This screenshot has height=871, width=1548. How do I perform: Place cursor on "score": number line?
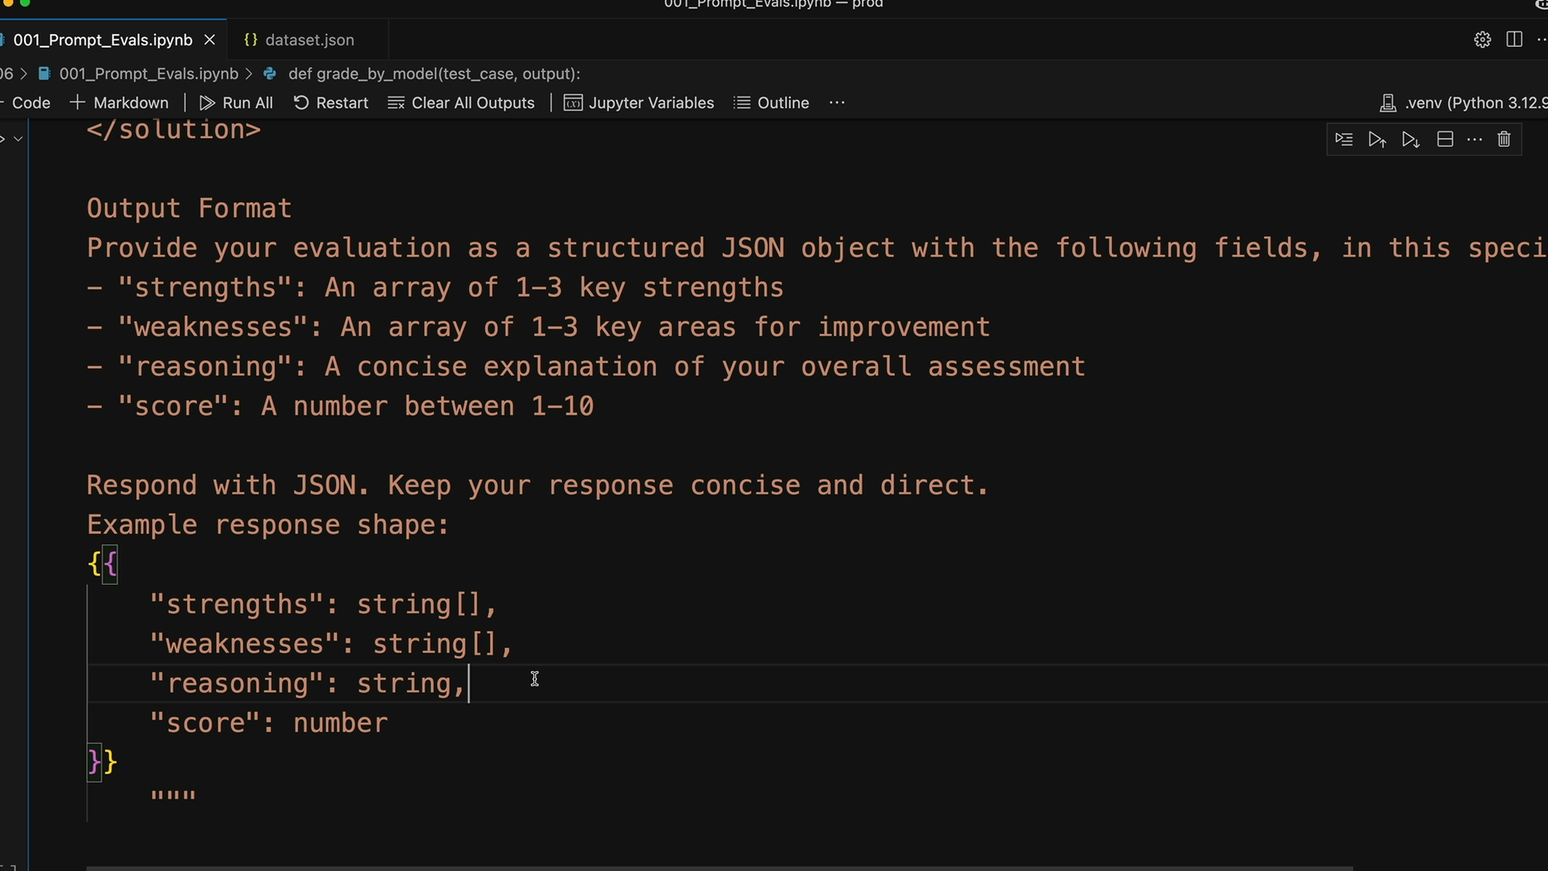(x=268, y=723)
